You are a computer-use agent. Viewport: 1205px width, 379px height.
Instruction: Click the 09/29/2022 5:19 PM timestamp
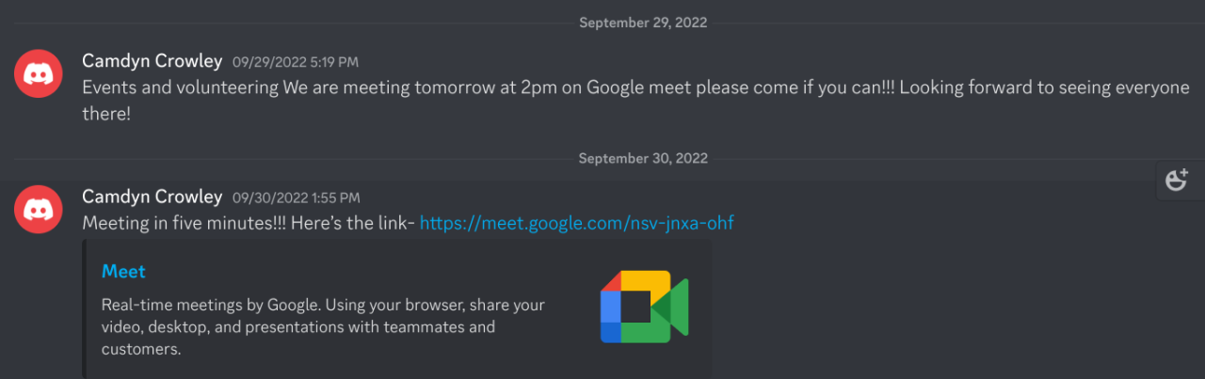(296, 62)
